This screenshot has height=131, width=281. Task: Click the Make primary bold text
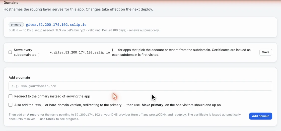pos(152,105)
